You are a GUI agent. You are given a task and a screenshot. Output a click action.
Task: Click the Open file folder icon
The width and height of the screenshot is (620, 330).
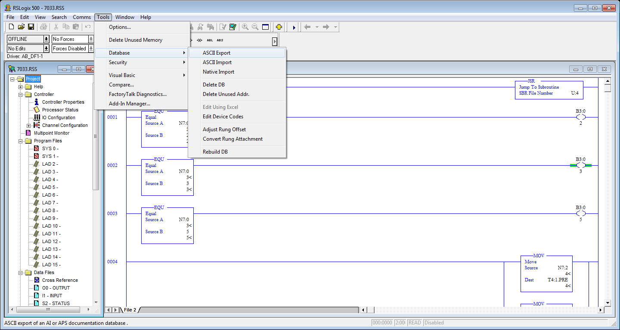21,27
